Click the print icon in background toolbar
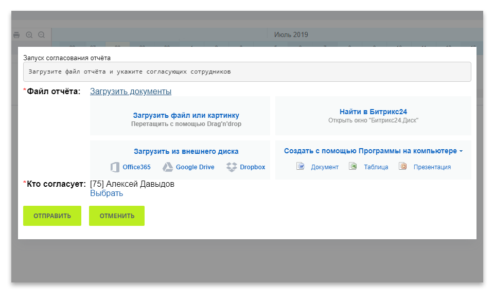The image size is (494, 302). point(16,35)
